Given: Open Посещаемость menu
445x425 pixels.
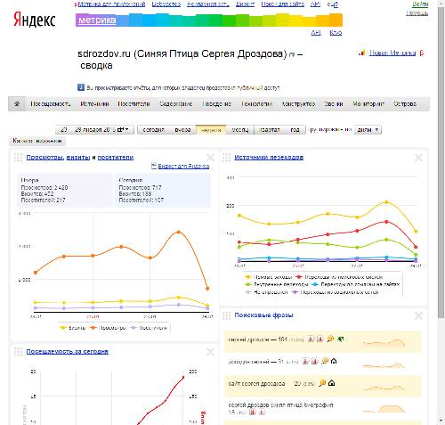Looking at the screenshot, I should click(51, 104).
